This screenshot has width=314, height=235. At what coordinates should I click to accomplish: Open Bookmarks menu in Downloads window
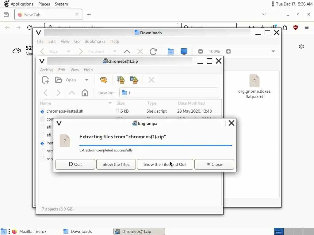[95, 41]
